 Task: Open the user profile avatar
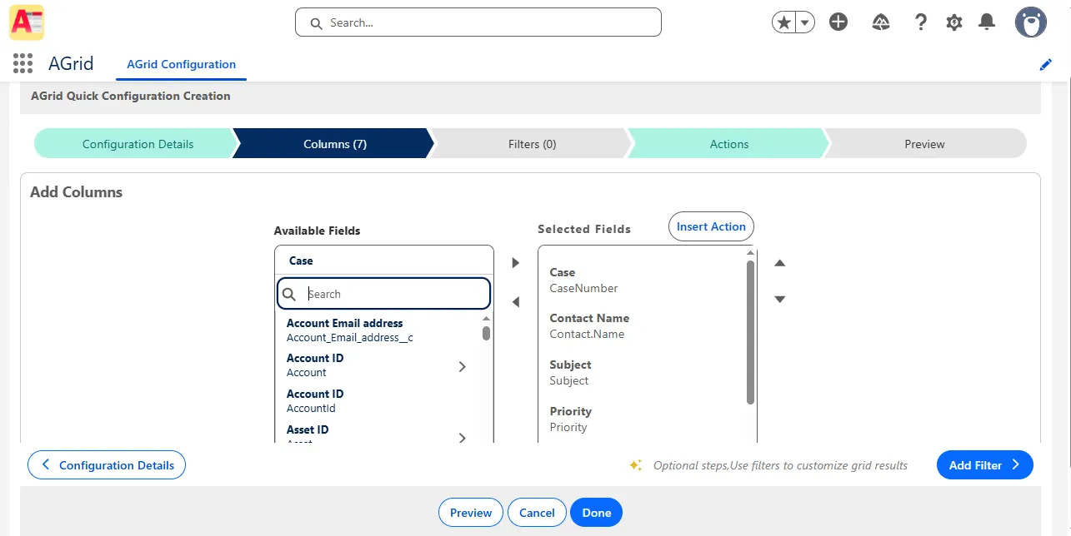coord(1031,22)
